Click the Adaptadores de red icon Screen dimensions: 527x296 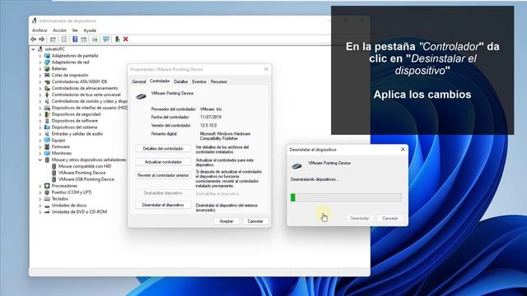pos(47,62)
